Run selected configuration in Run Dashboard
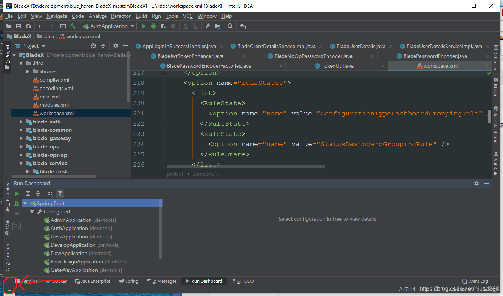The width and height of the screenshot is (503, 296). (x=17, y=194)
